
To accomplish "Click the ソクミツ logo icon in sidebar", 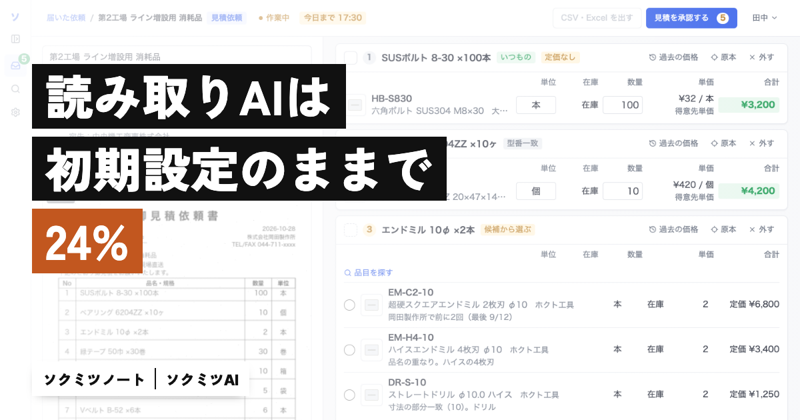I will pyautogui.click(x=15, y=17).
